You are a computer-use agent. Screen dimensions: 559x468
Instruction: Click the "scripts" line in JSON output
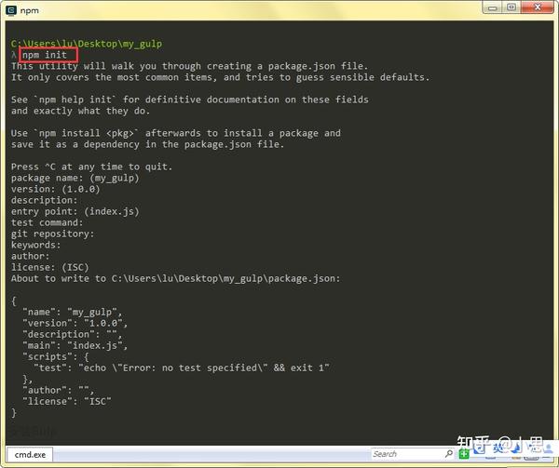coord(55,356)
